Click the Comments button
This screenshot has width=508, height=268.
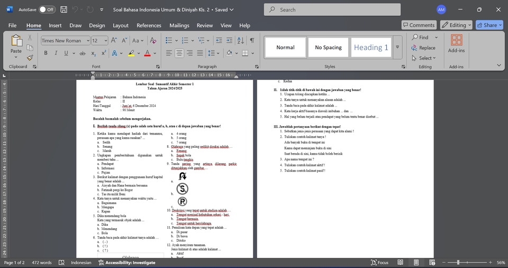[419, 25]
